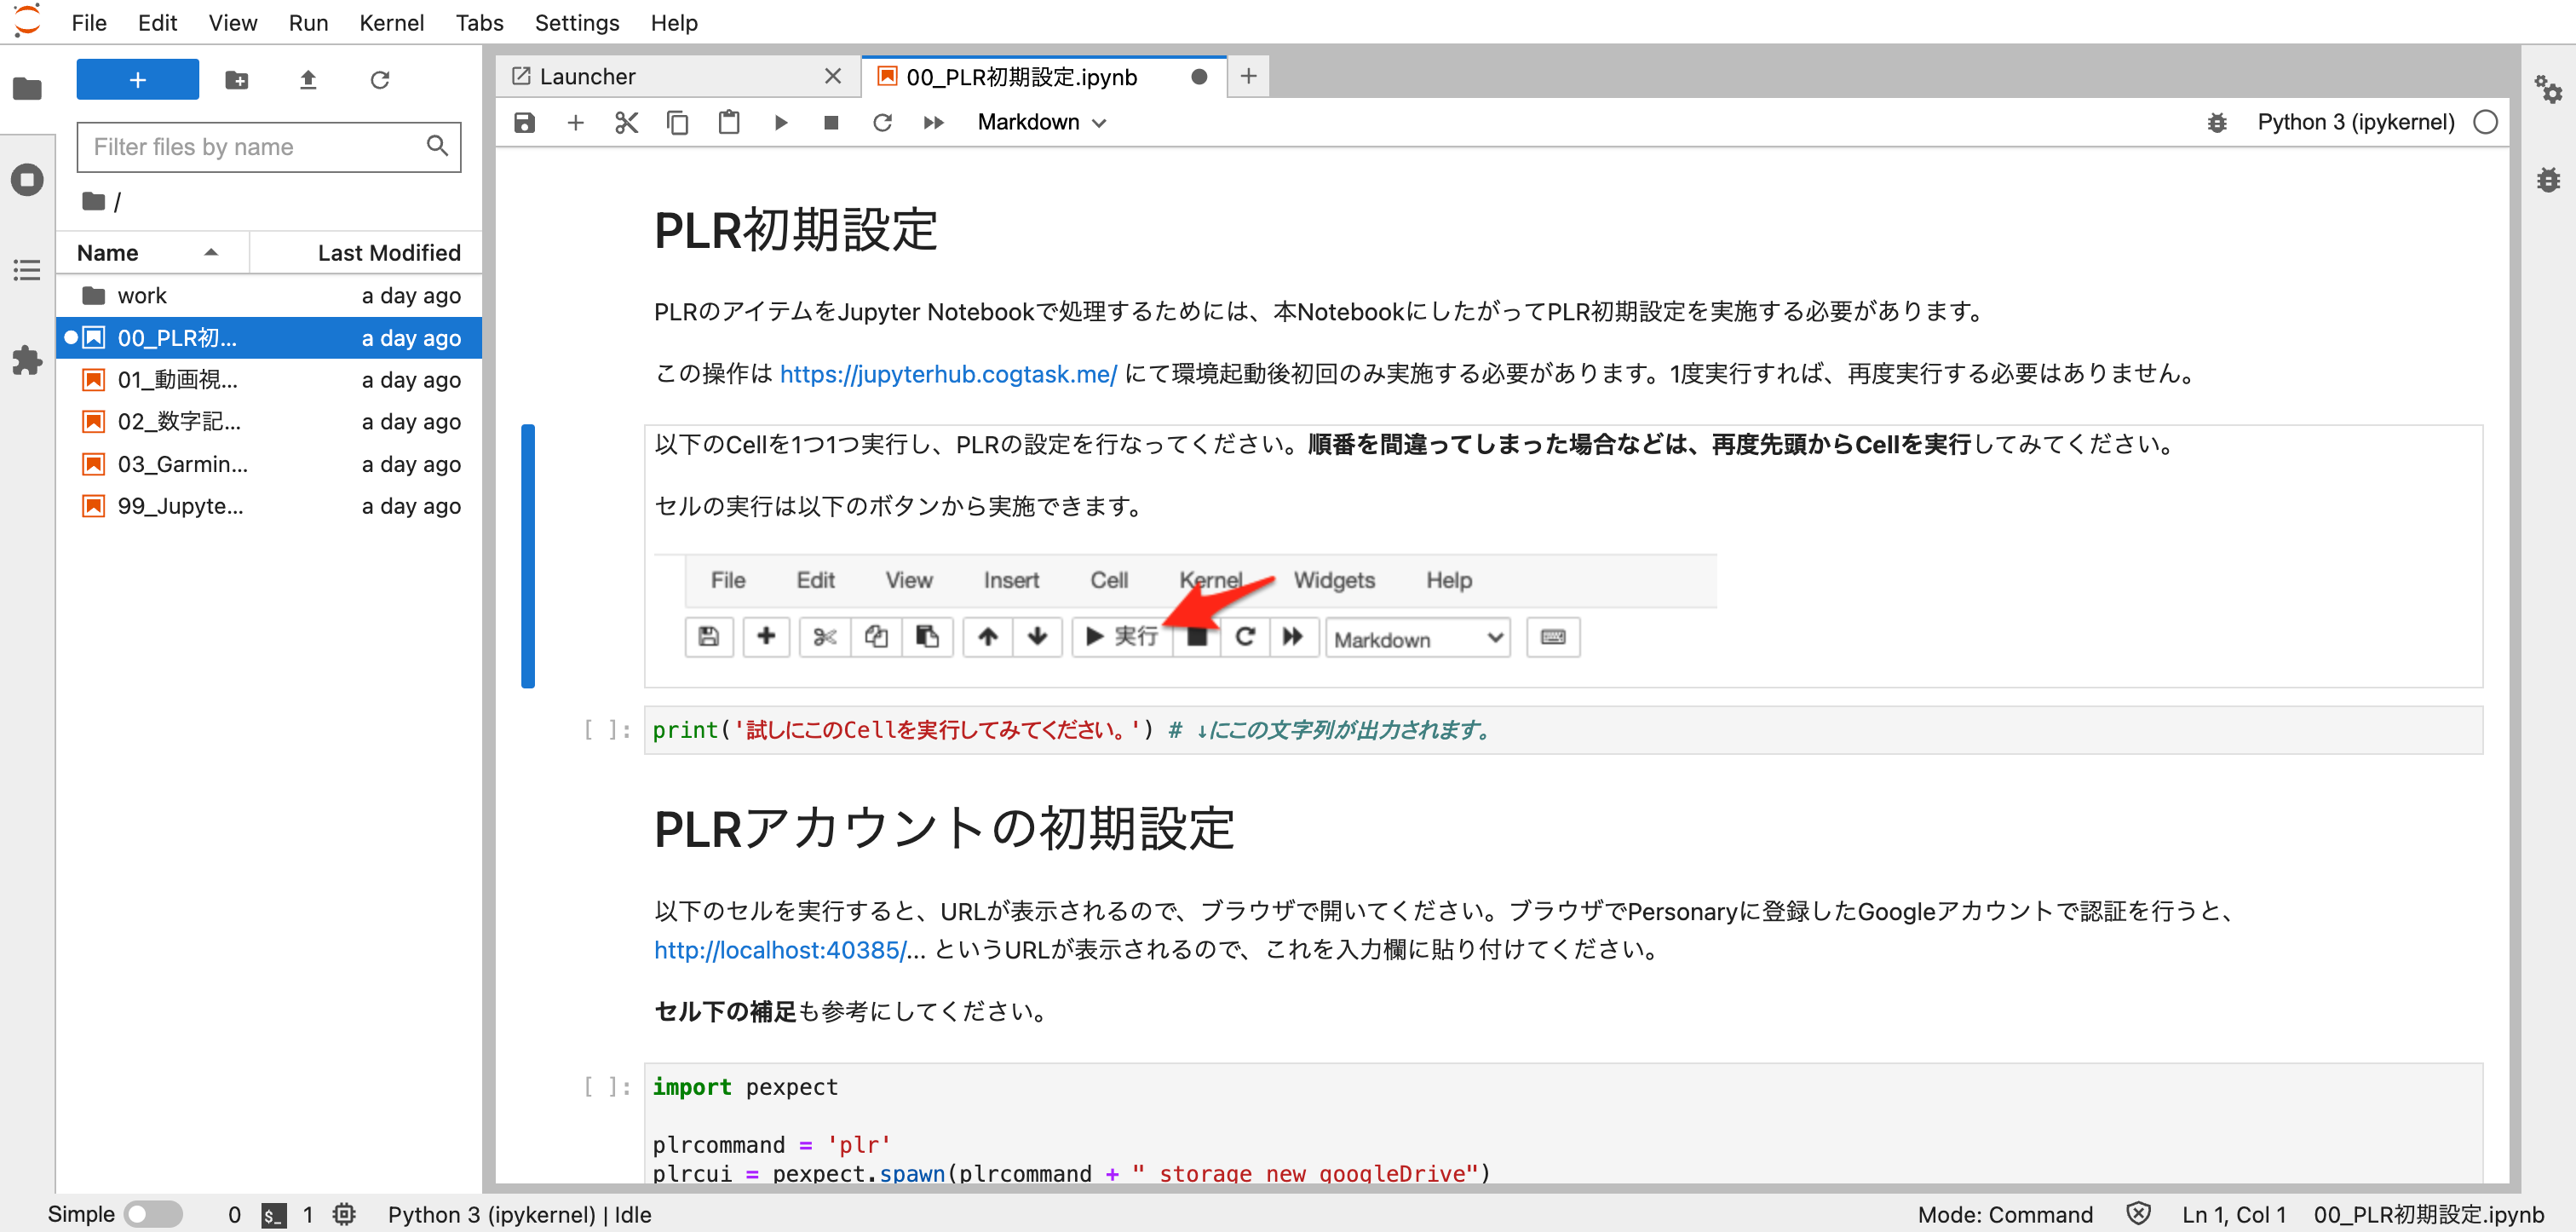
Task: Save the notebook with the save icon
Action: [524, 122]
